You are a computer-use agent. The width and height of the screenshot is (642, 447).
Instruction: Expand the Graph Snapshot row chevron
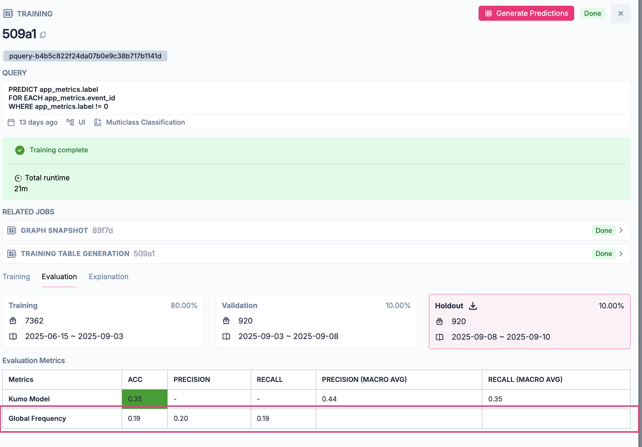(x=621, y=230)
